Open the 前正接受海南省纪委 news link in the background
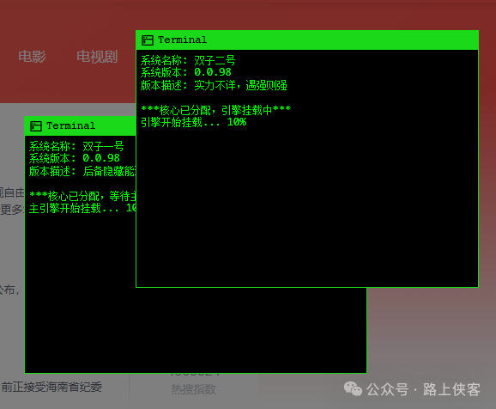 click(x=51, y=388)
